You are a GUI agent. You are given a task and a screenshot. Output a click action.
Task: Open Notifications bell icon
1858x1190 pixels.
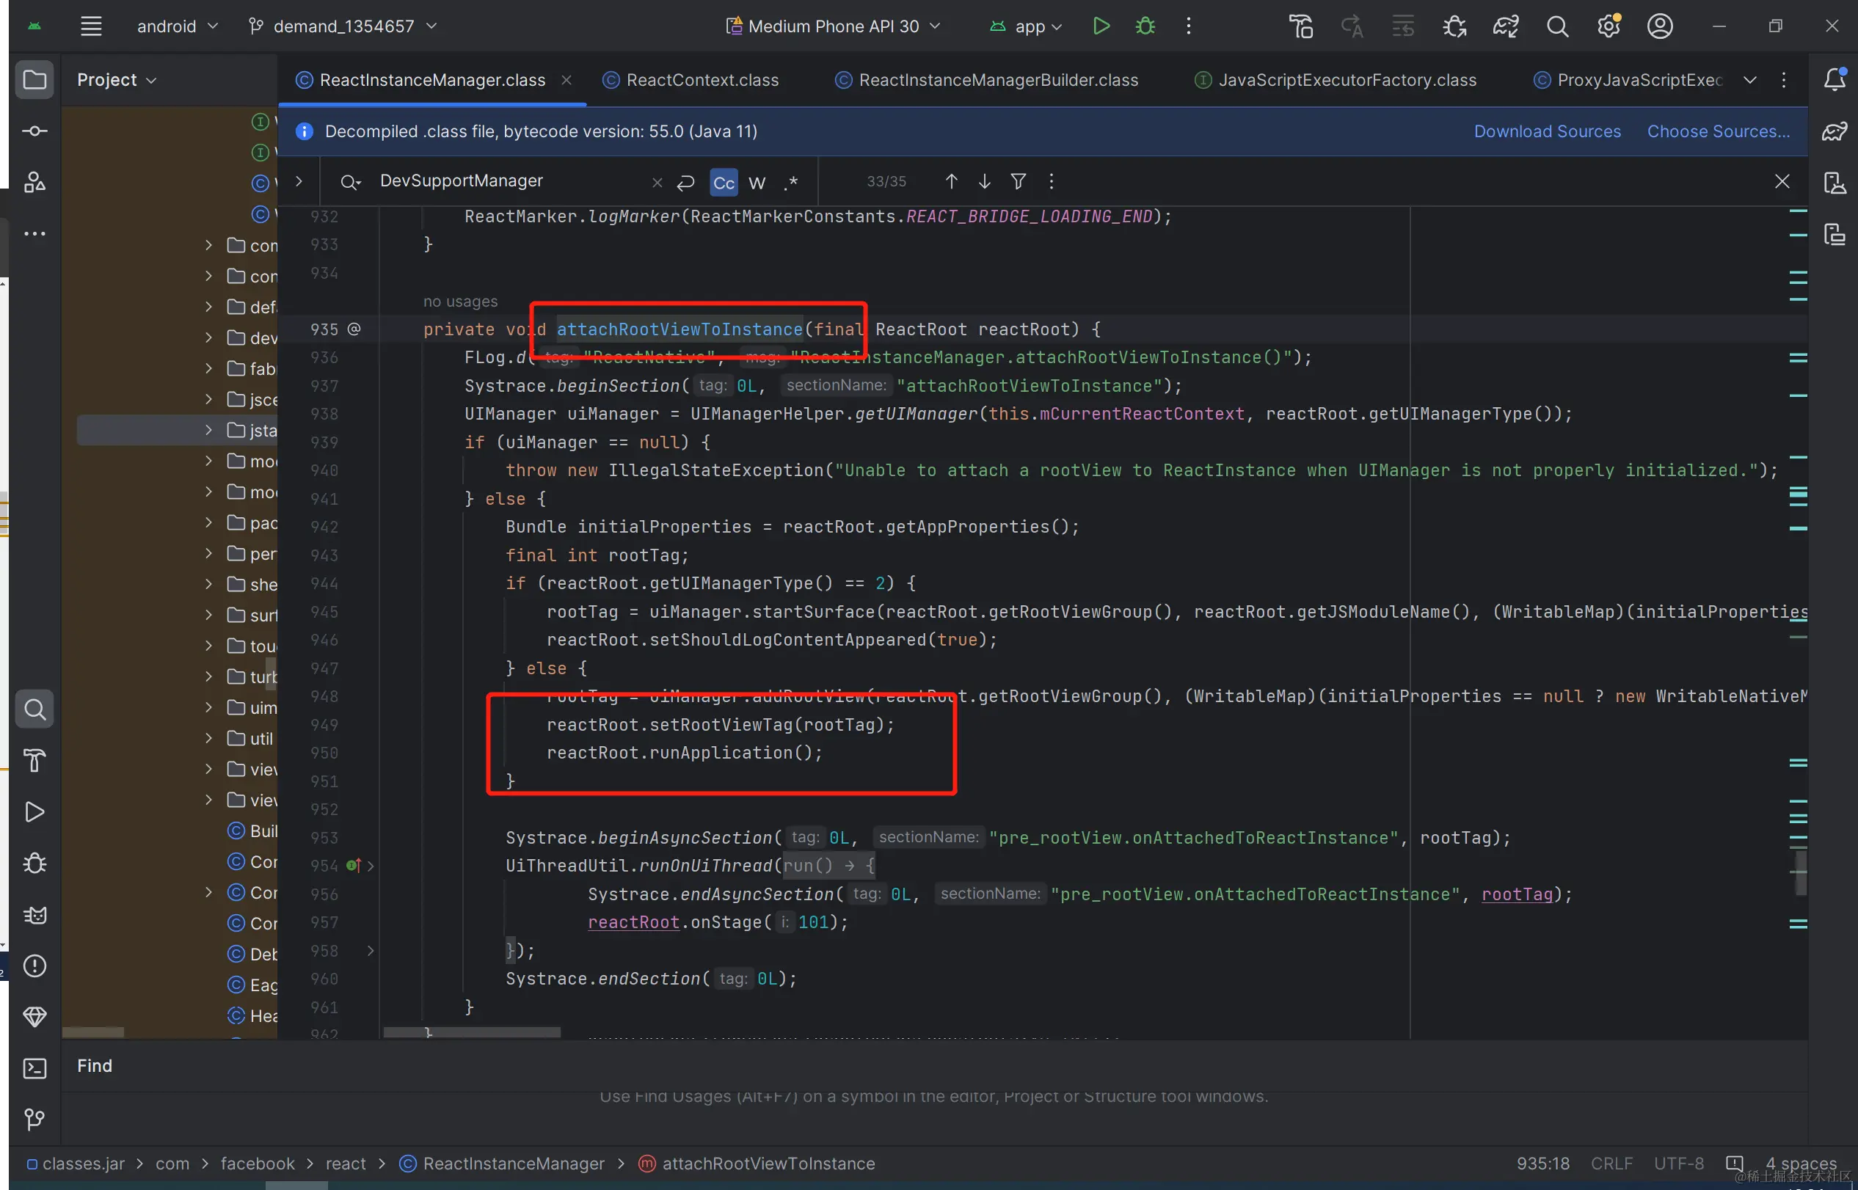(x=1834, y=79)
